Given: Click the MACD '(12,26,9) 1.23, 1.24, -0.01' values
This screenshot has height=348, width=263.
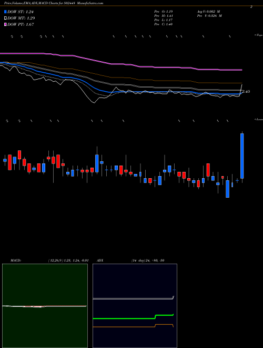Looking at the screenshot, I should click(68, 260).
